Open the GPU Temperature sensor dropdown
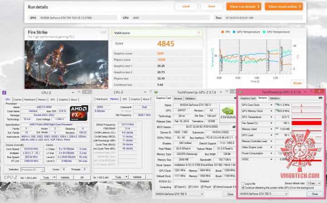The height and width of the screenshot is (203, 327). pos(271,117)
